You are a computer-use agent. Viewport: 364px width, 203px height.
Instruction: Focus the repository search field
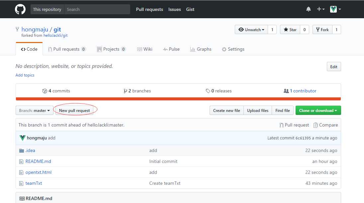pyautogui.click(x=97, y=9)
